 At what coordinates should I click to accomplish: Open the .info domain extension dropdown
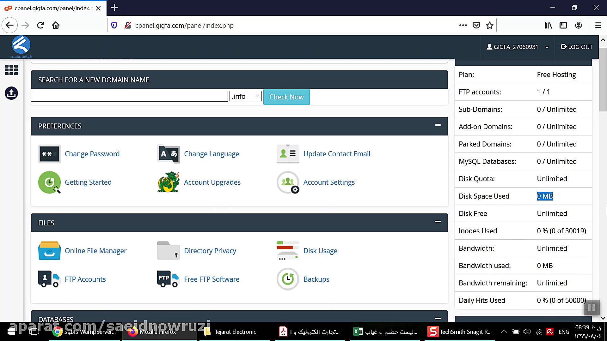(246, 96)
